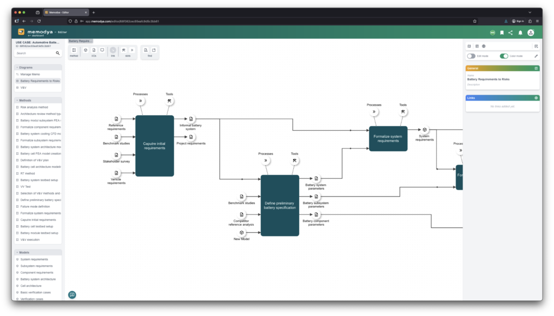Click the chat bubble icon at bottom left
Viewport: 554px width, 316px height.
72,294
